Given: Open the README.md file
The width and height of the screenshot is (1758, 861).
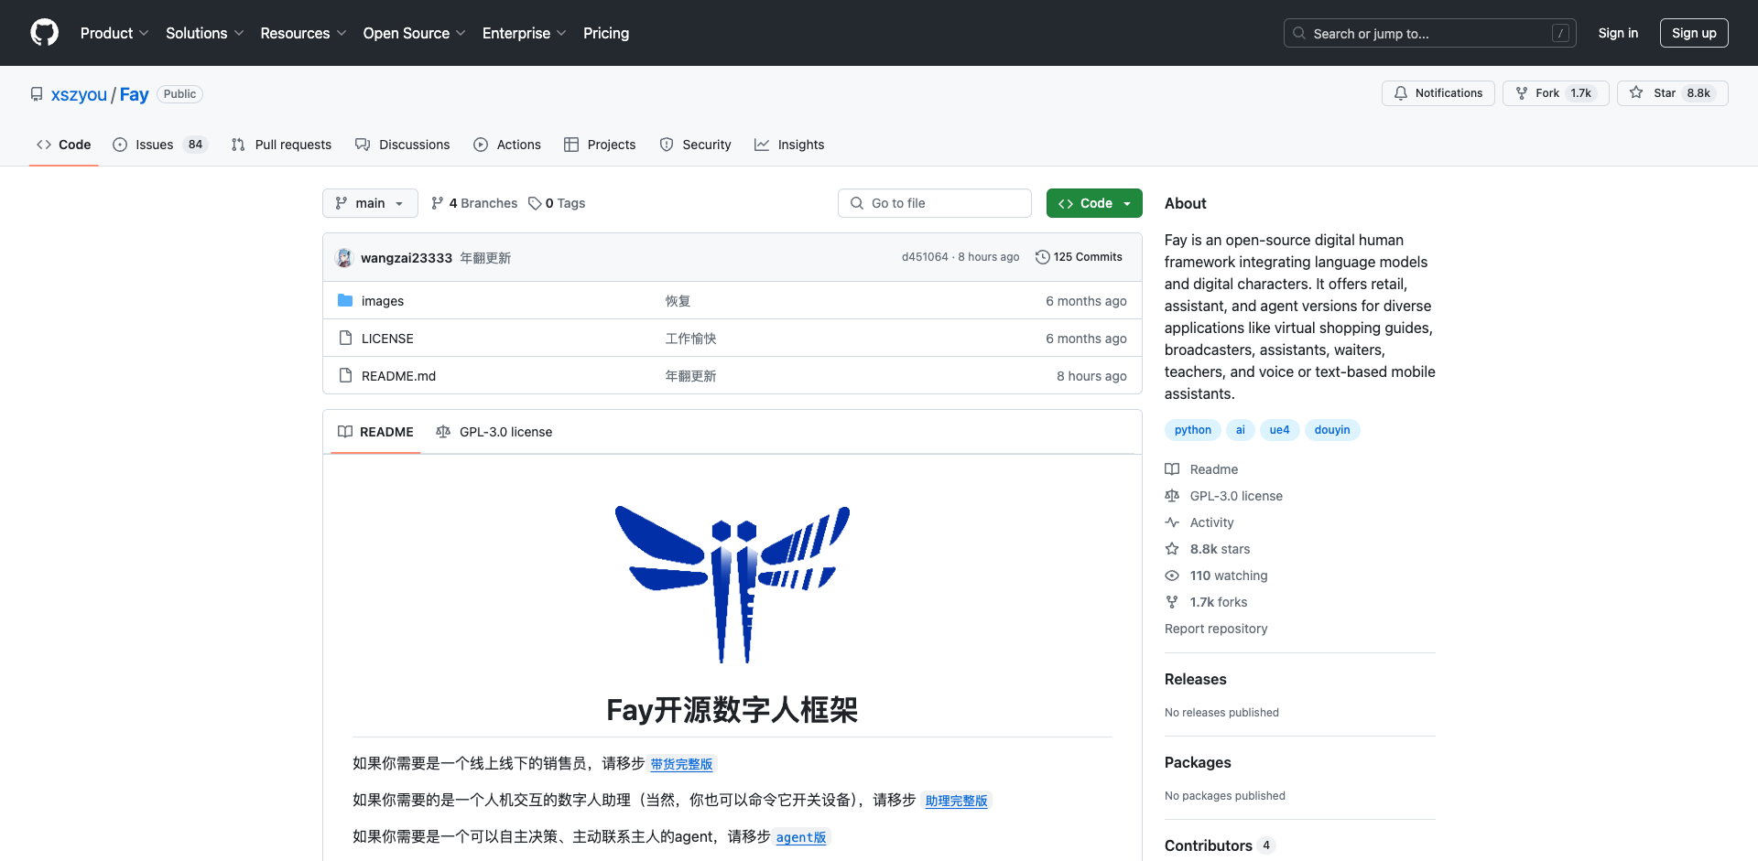Looking at the screenshot, I should coord(398,376).
